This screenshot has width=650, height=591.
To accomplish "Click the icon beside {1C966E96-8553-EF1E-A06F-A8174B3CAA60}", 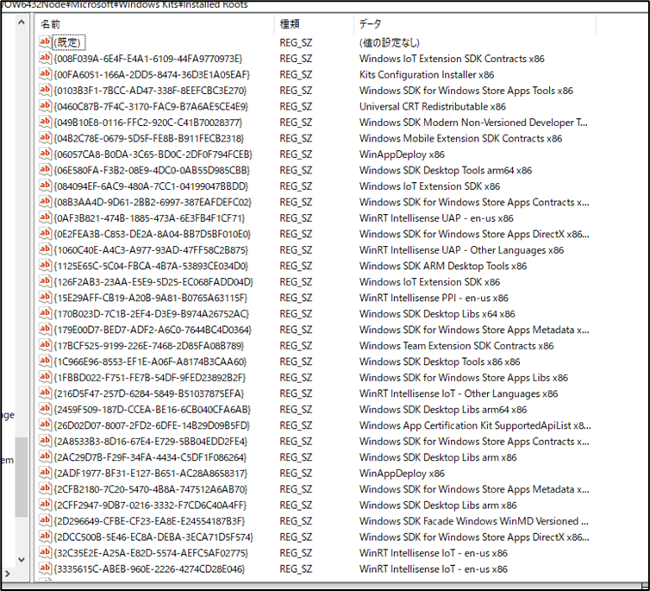I will (x=45, y=362).
